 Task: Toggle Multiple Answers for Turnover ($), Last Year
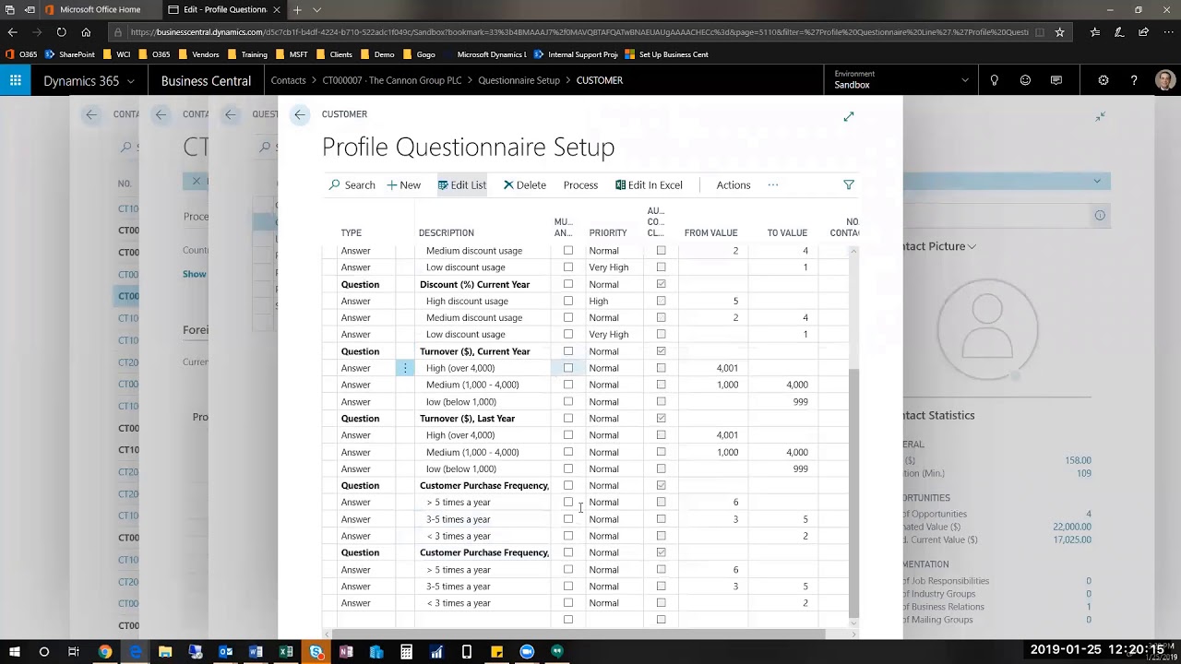568,419
